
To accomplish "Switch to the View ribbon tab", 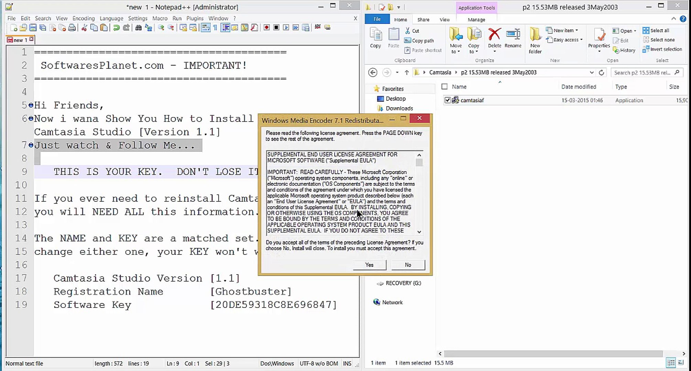I will pyautogui.click(x=444, y=20).
